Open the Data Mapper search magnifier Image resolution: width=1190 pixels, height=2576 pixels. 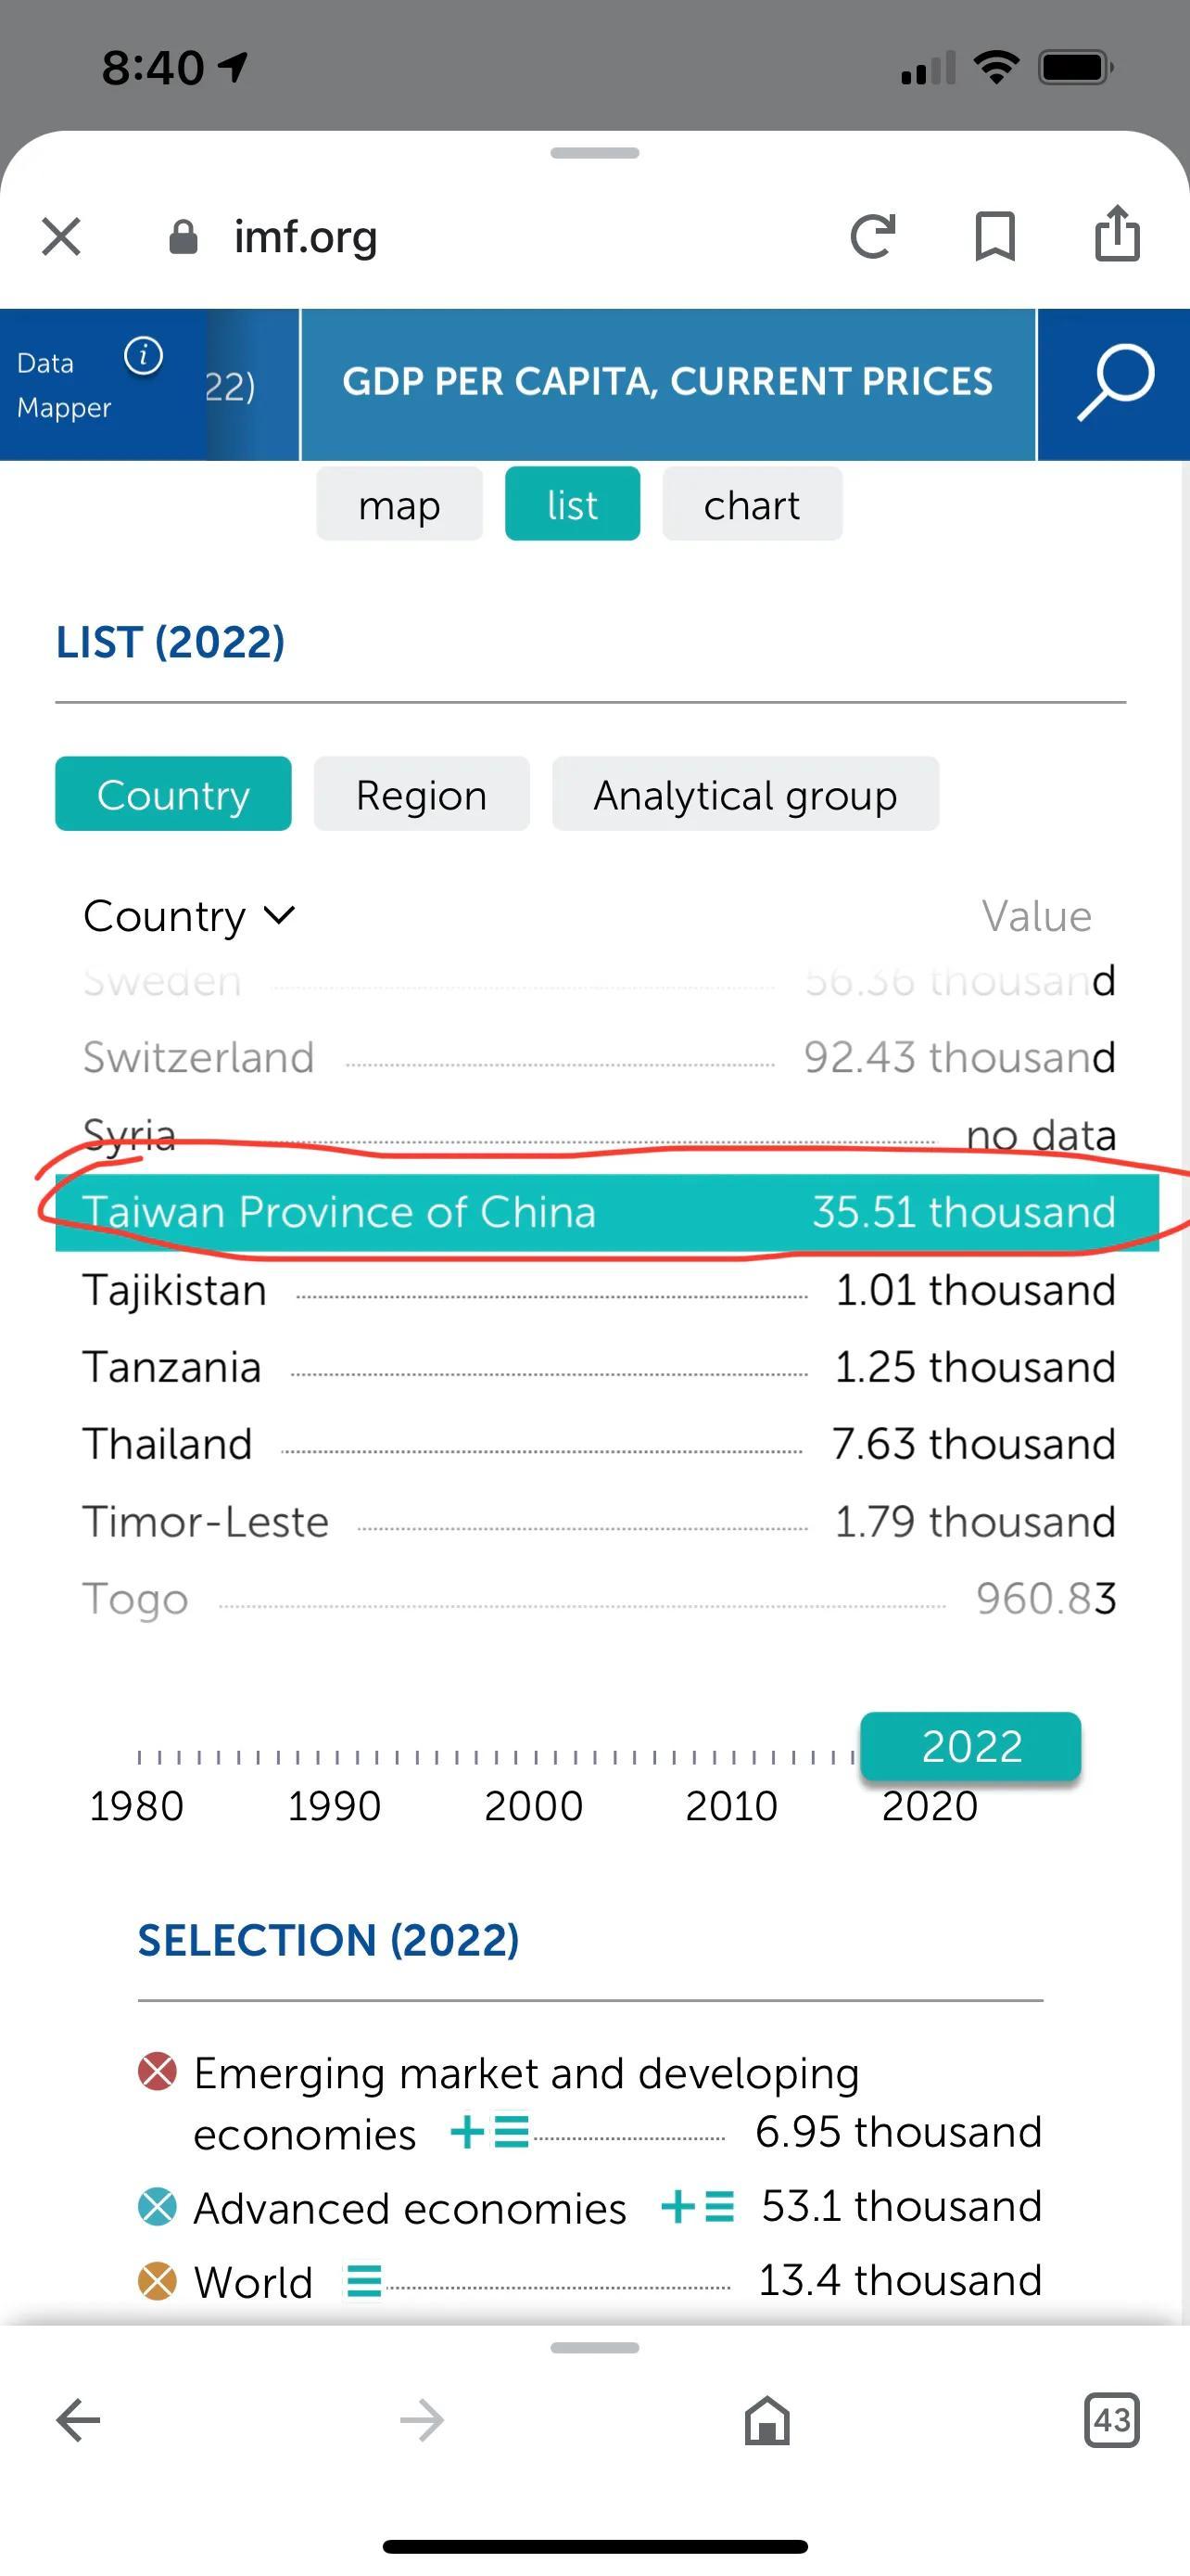point(1114,384)
